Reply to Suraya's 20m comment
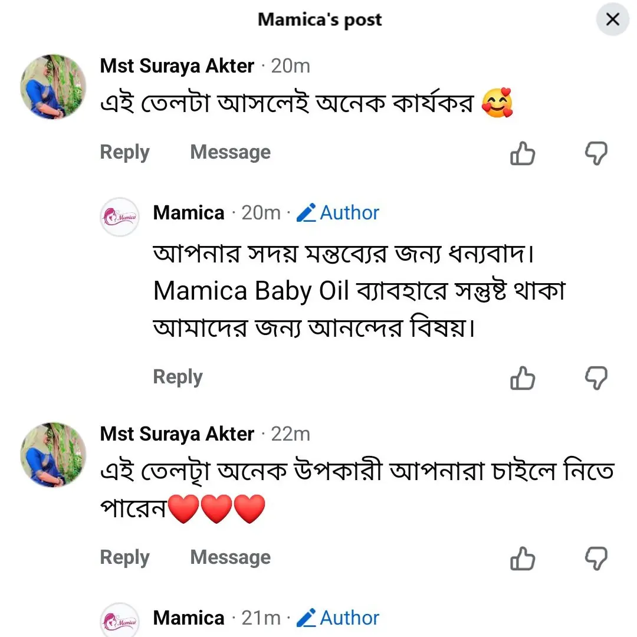Image resolution: width=637 pixels, height=637 pixels. [x=124, y=152]
